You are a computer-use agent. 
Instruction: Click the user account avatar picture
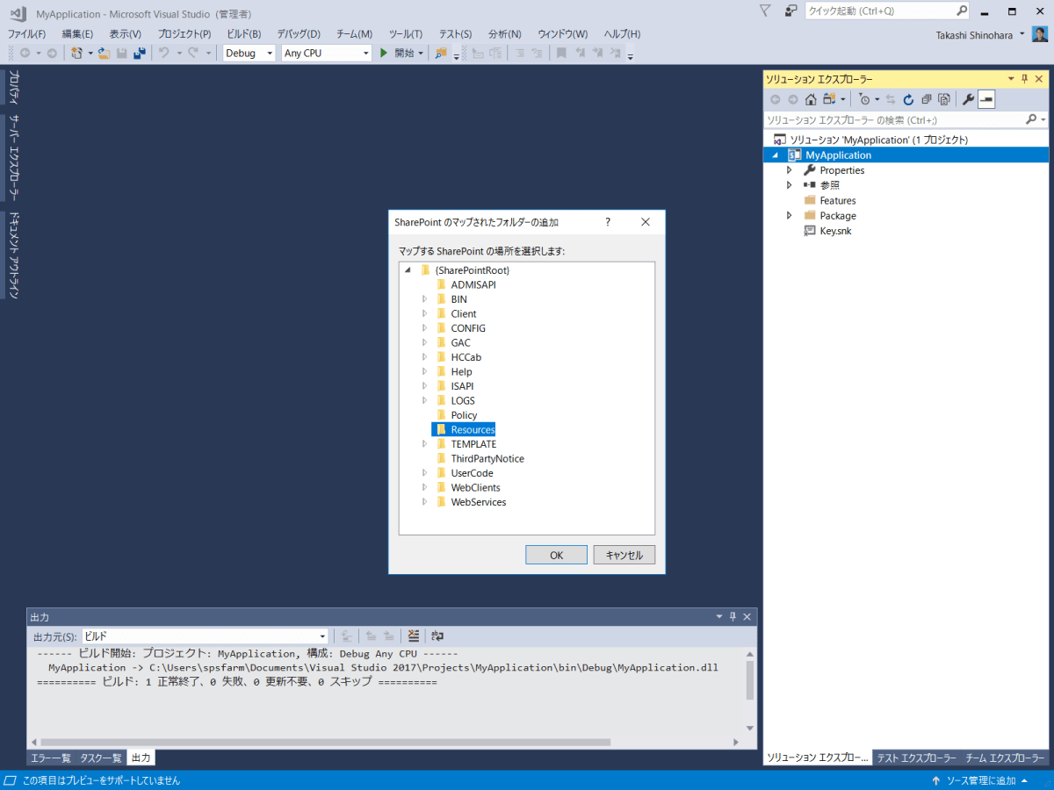tap(1039, 34)
